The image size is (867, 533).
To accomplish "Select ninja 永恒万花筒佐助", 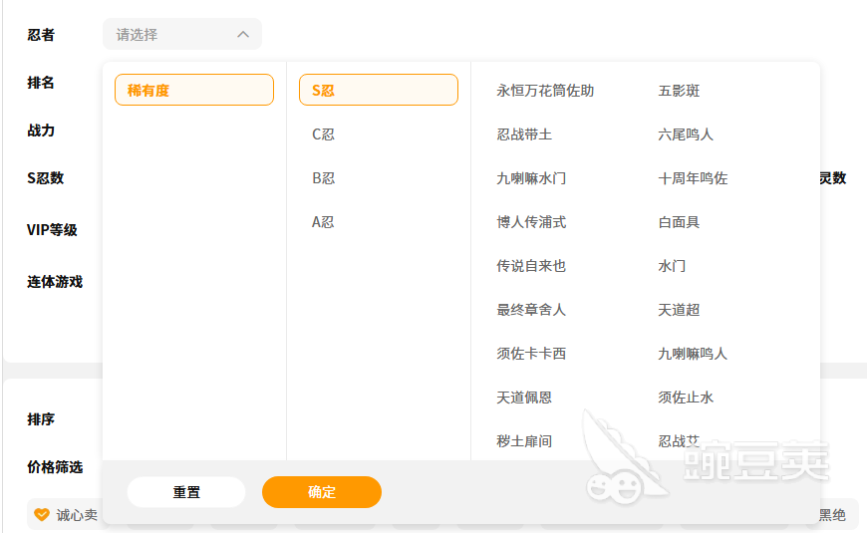I will point(545,90).
